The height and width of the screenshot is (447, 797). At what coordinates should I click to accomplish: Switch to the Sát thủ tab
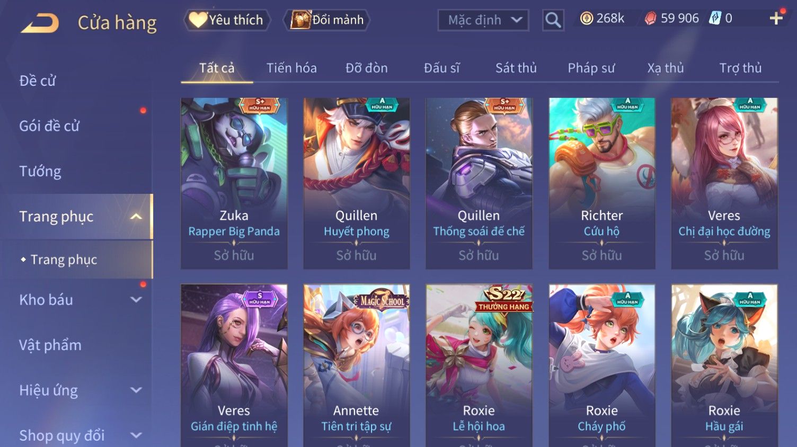click(x=516, y=68)
